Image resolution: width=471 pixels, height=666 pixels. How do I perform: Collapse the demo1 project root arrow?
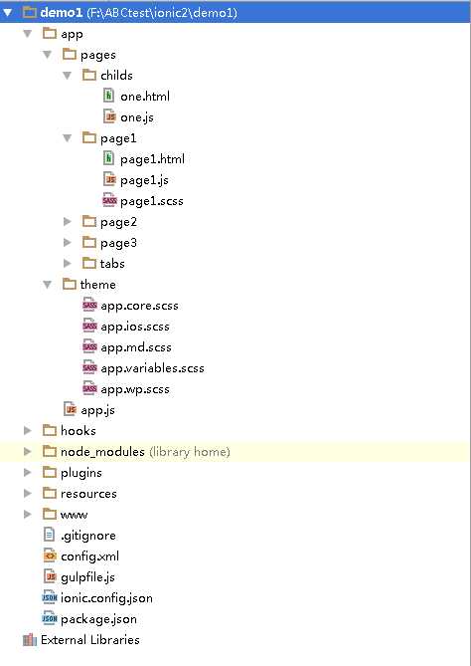8,12
